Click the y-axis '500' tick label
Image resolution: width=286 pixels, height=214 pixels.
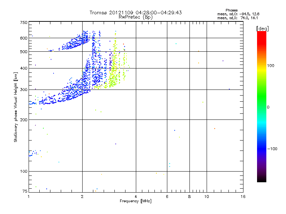tap(24, 52)
